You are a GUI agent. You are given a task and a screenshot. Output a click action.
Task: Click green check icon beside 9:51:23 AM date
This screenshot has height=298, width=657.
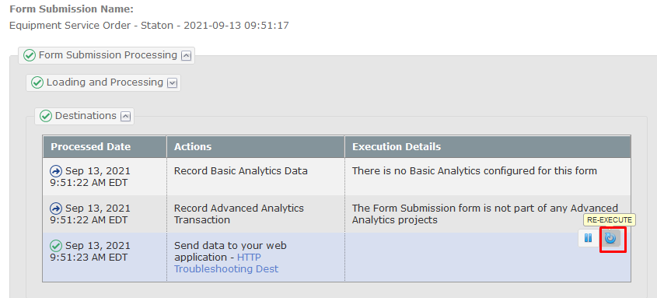(x=56, y=246)
